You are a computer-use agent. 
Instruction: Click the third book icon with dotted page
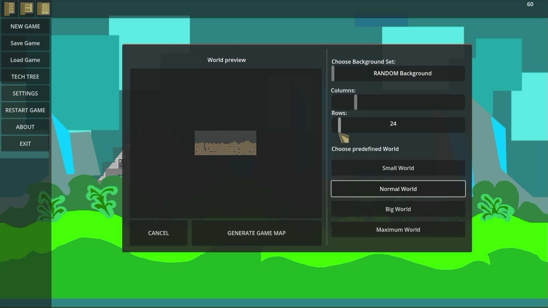44,8
